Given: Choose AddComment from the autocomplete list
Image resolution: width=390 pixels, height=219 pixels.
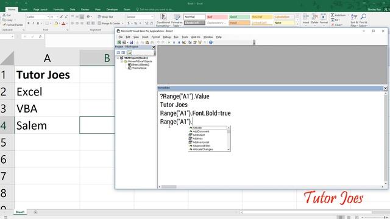Looking at the screenshot, I should click(200, 131).
